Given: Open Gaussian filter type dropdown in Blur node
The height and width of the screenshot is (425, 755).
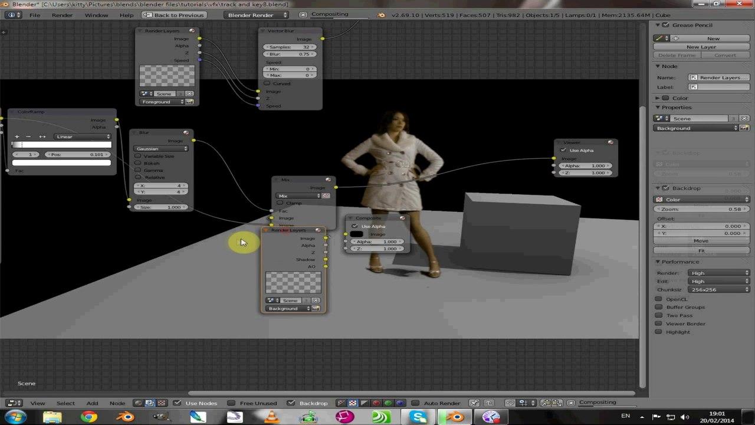Looking at the screenshot, I should [161, 149].
